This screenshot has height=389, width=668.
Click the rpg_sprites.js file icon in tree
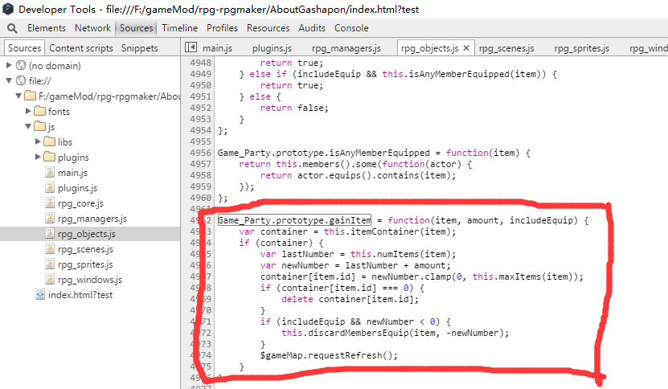[50, 264]
